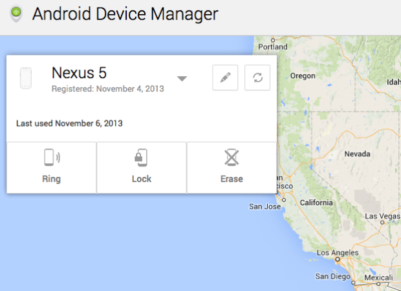The image size is (401, 291).
Task: Click San Diego label on the map
Action: point(332,276)
